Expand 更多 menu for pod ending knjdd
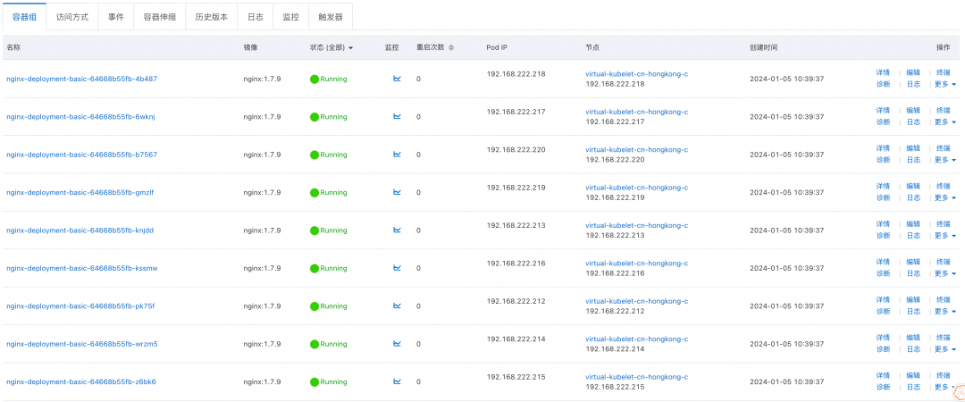 click(944, 236)
